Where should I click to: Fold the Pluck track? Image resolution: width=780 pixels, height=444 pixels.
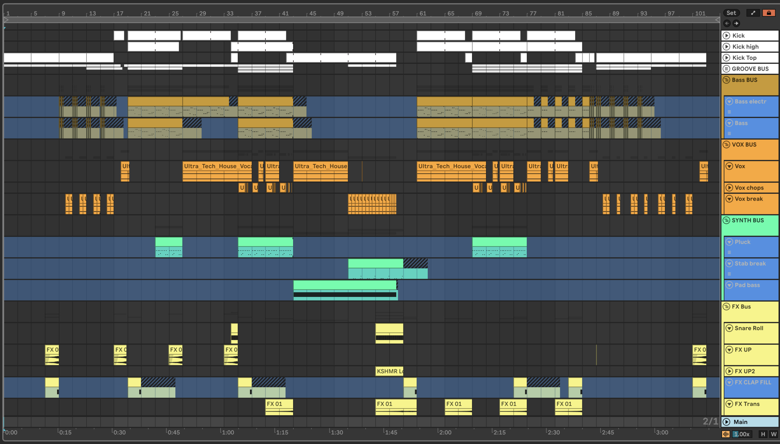point(729,242)
